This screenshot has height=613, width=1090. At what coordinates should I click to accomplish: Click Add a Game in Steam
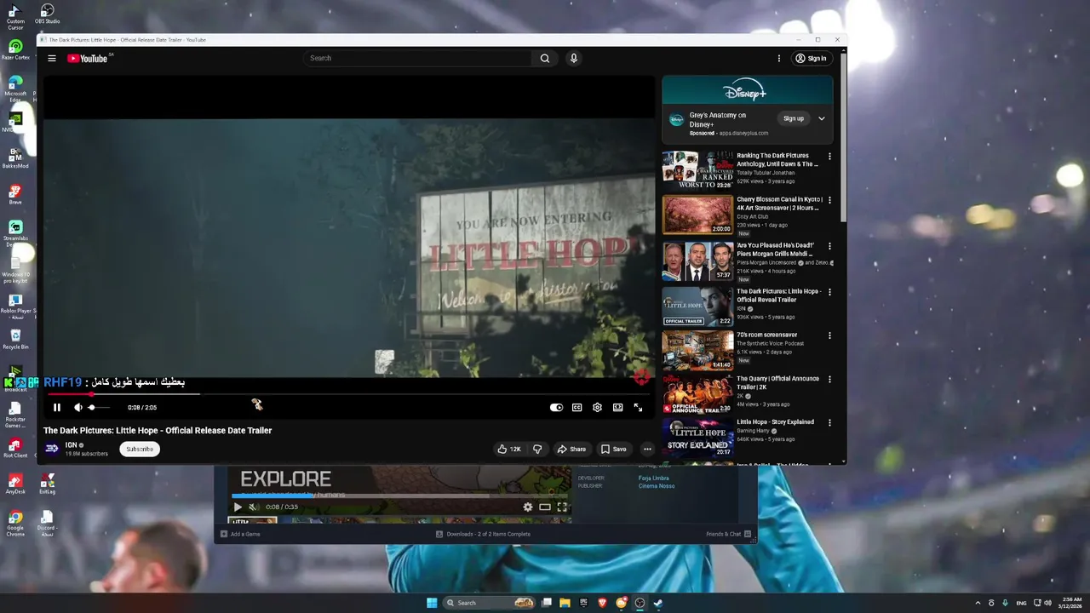(x=240, y=534)
